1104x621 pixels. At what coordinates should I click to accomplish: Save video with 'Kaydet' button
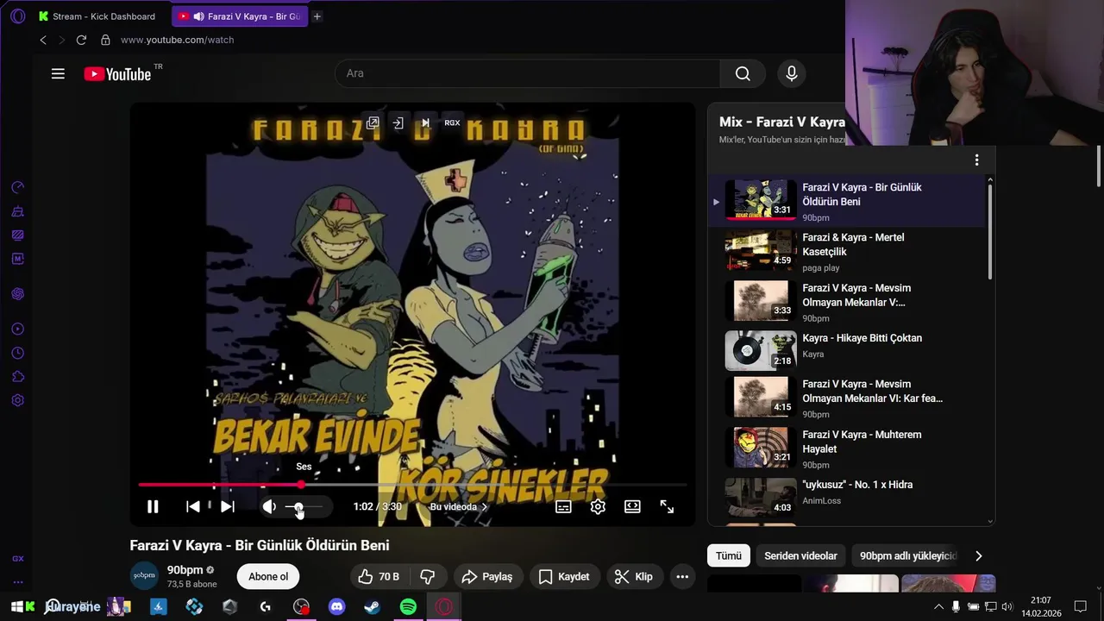click(x=565, y=576)
